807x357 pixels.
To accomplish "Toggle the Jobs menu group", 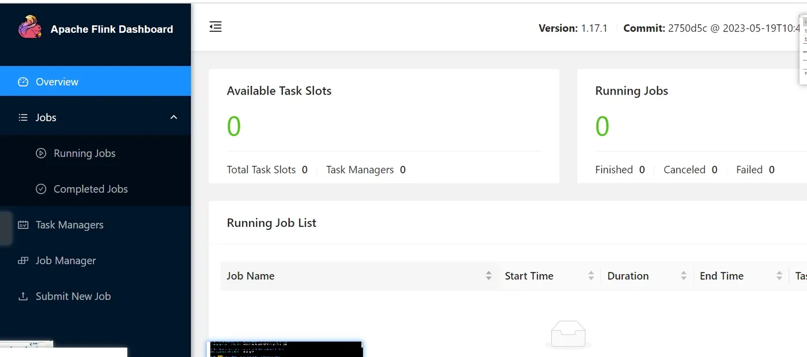I will [95, 117].
